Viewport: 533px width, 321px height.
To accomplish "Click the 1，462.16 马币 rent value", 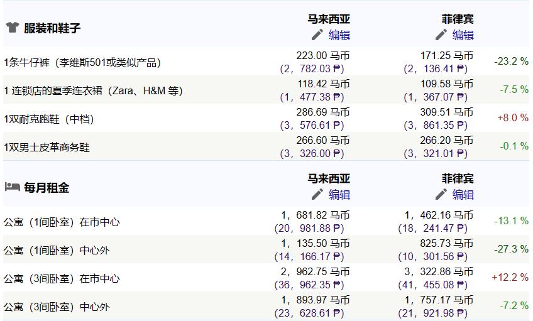I will point(439,215).
